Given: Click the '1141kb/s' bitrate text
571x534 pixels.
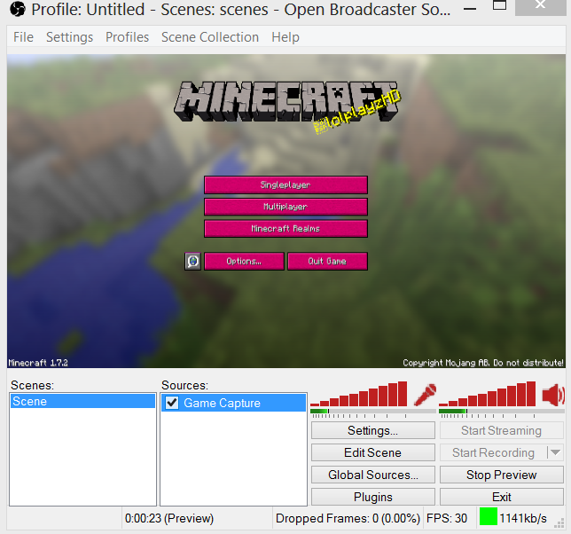Looking at the screenshot, I should tap(523, 518).
